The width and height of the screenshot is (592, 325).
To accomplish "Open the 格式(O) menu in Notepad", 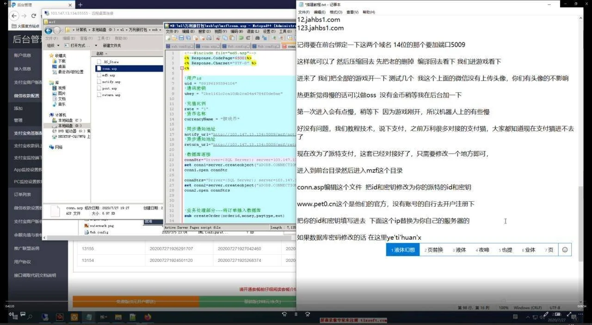I will 336,12.
